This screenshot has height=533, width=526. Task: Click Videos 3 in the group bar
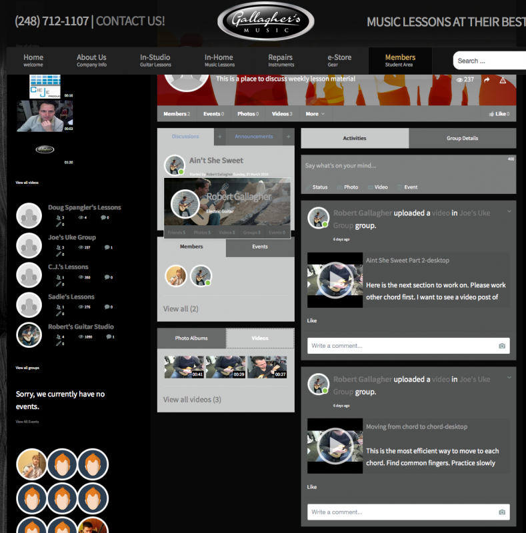[x=282, y=114]
